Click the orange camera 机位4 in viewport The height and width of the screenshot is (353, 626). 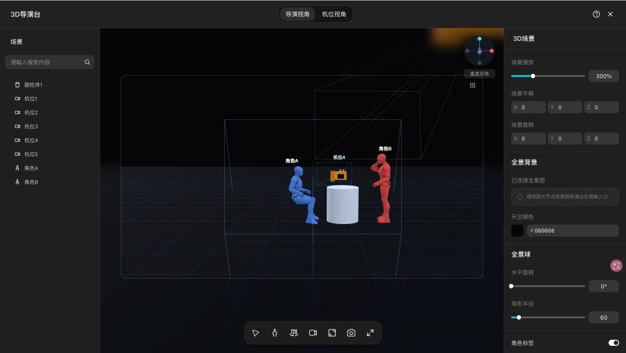tap(338, 175)
